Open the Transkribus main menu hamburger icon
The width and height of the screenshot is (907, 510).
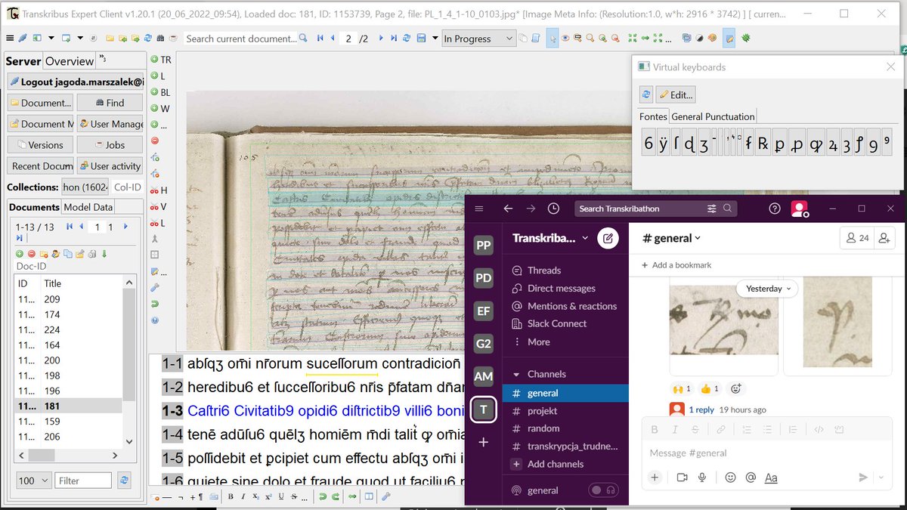[10, 39]
